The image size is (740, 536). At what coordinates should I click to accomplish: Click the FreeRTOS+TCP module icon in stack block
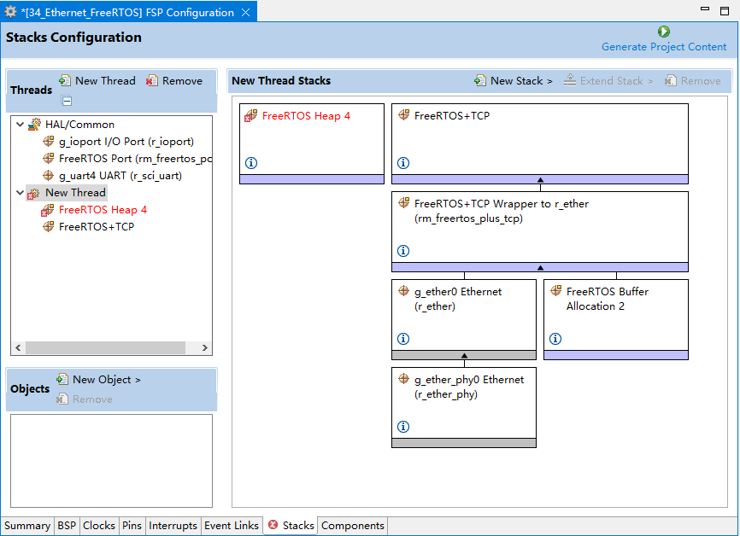[x=403, y=114]
